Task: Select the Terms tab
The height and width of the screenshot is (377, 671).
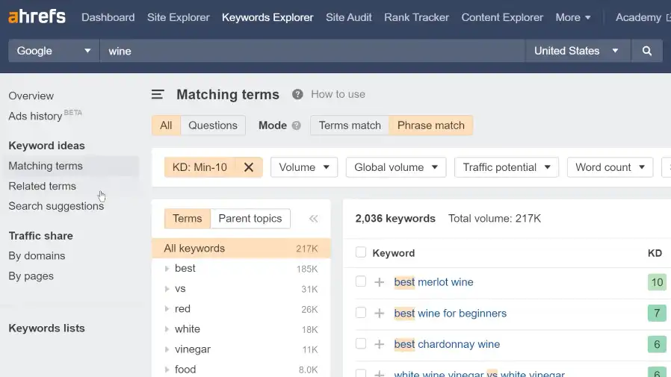Action: point(188,219)
